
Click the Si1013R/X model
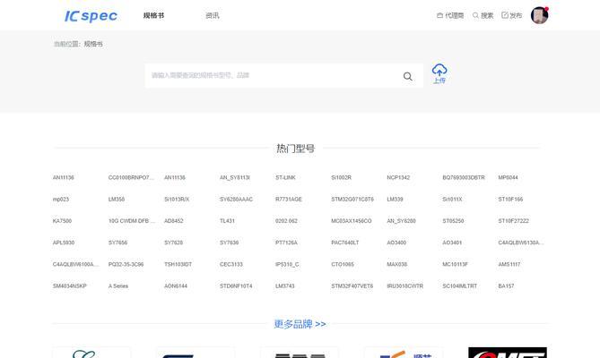(177, 200)
